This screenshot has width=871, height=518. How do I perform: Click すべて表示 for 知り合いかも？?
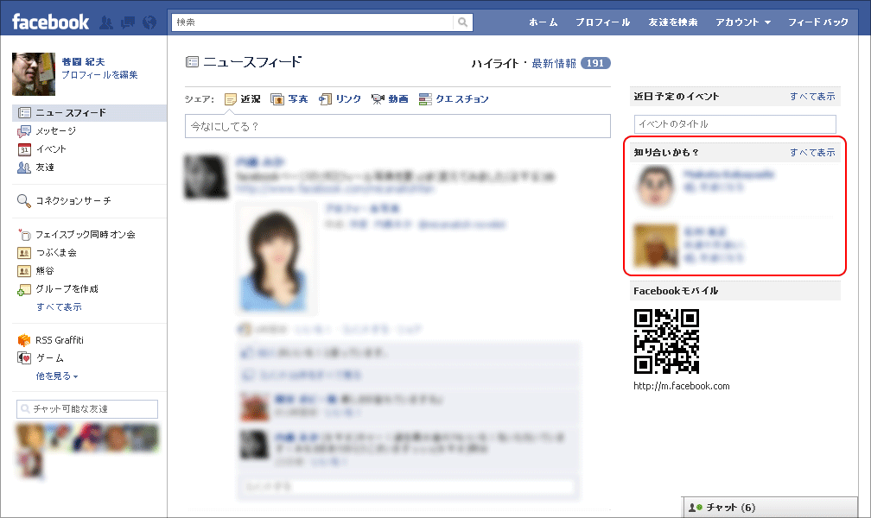coord(812,153)
